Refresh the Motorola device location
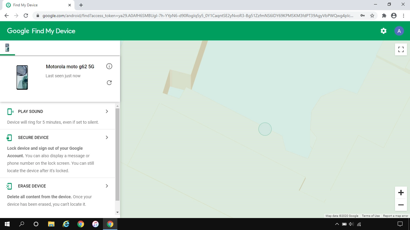410x230 pixels. tap(109, 83)
